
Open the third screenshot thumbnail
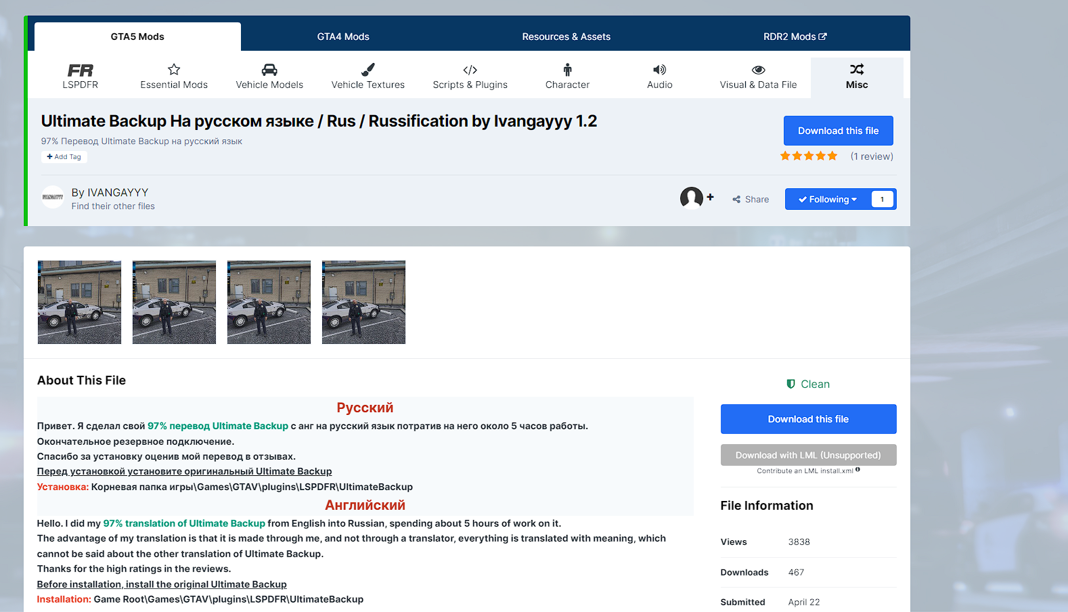click(x=269, y=302)
